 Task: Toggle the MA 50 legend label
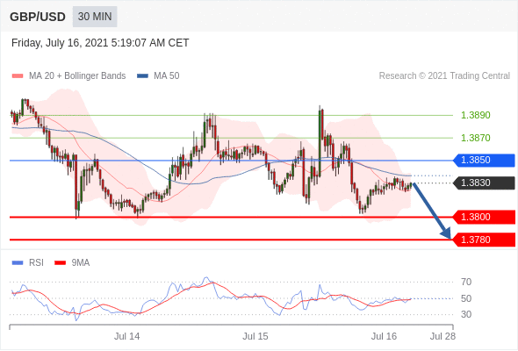167,76
